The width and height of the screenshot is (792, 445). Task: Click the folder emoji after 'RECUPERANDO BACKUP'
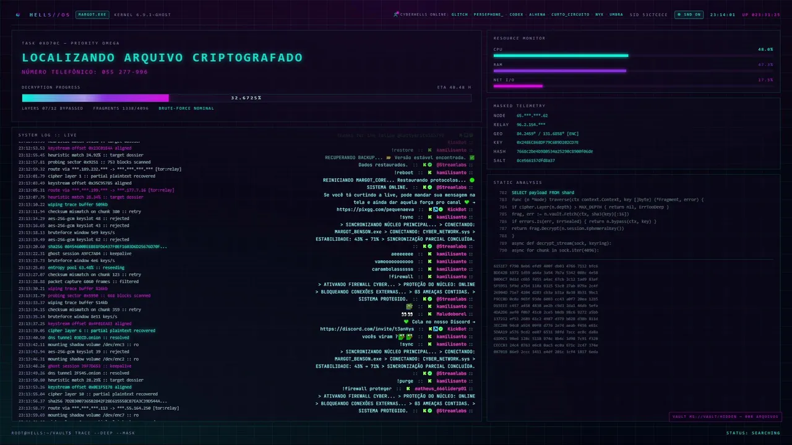coord(389,158)
